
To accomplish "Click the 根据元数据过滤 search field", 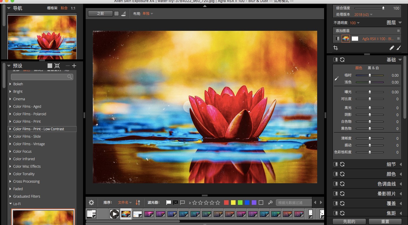I will click(x=294, y=203).
